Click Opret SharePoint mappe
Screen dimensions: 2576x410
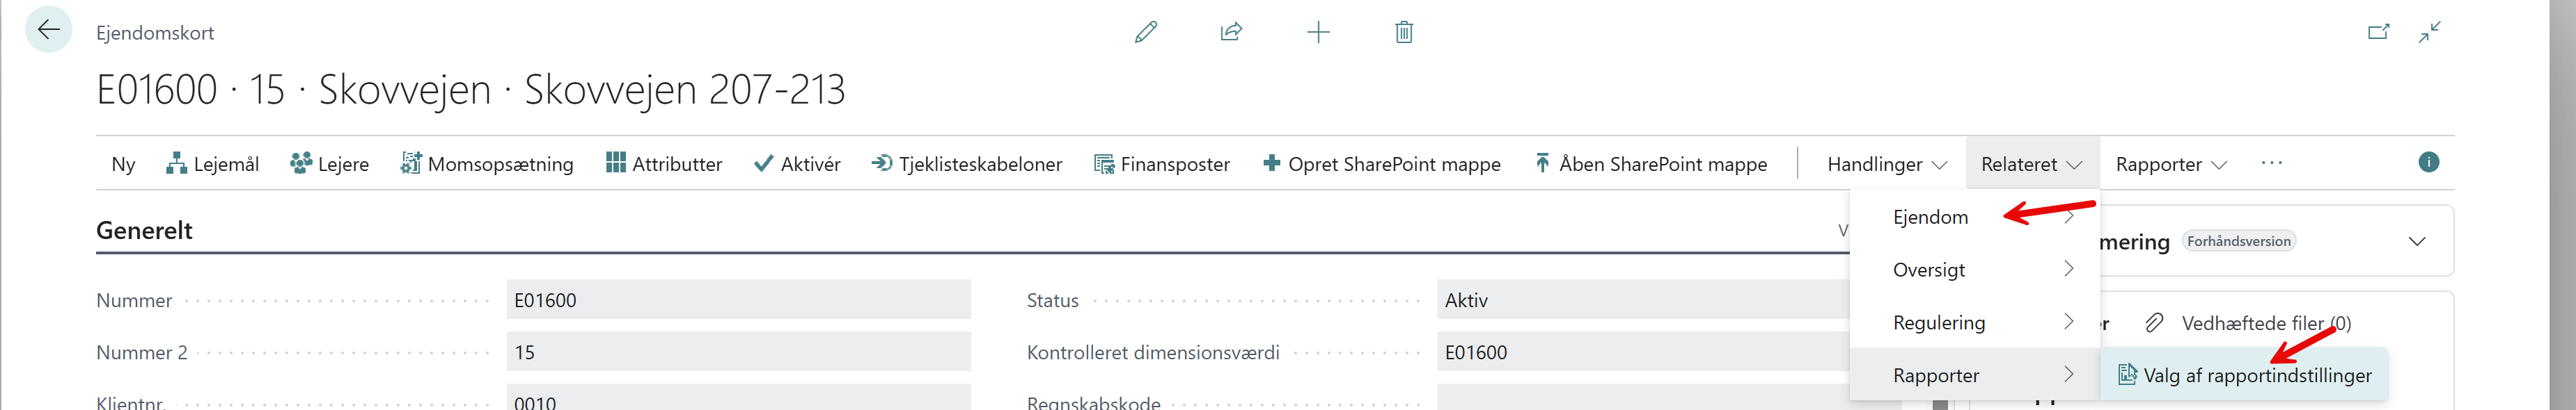[1382, 163]
